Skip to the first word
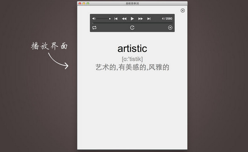This screenshot has height=152, width=248. [x=116, y=19]
